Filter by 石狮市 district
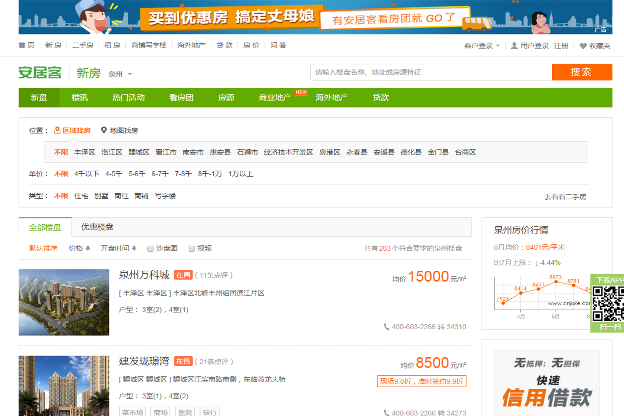This screenshot has width=624, height=416. pyautogui.click(x=247, y=152)
